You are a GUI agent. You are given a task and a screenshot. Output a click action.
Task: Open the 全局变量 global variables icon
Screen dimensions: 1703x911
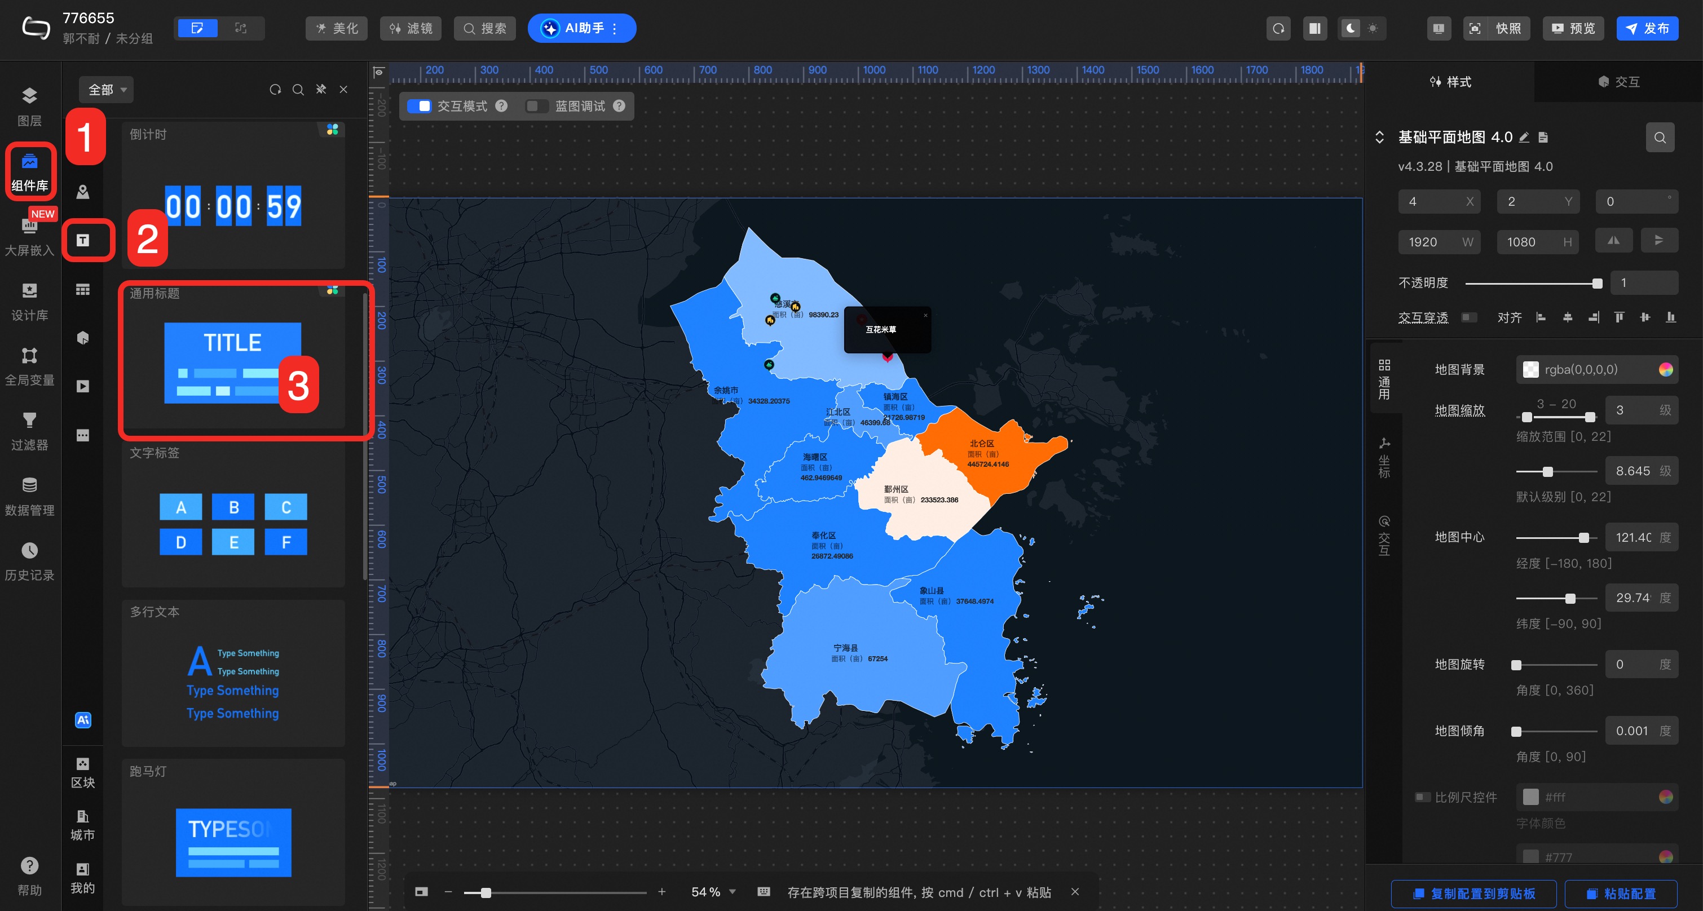[29, 356]
